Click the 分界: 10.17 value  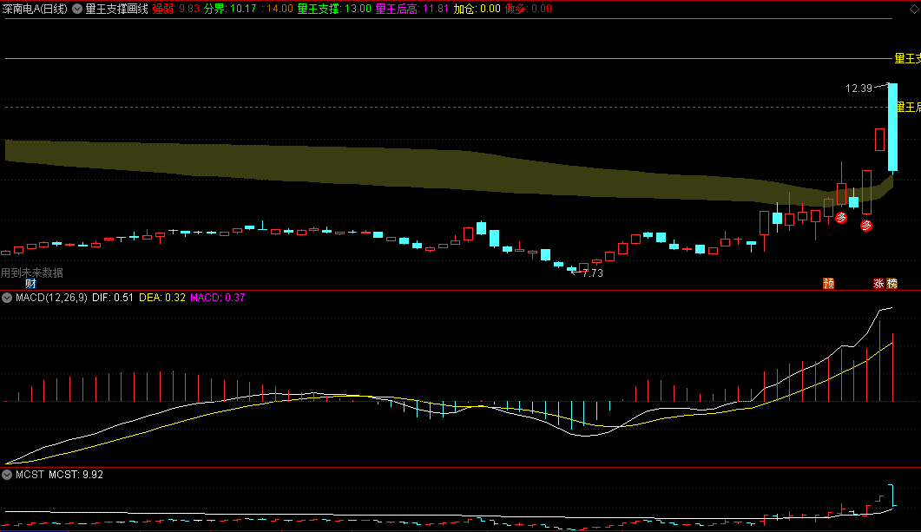[x=230, y=9]
